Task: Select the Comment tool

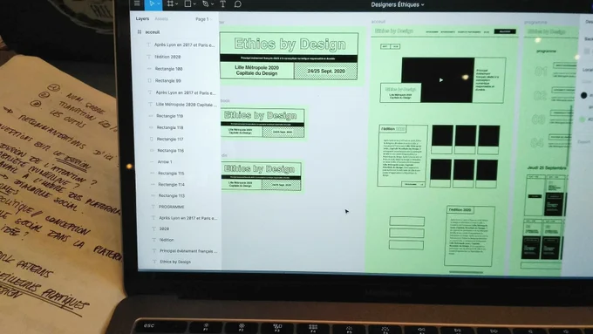Action: [237, 4]
